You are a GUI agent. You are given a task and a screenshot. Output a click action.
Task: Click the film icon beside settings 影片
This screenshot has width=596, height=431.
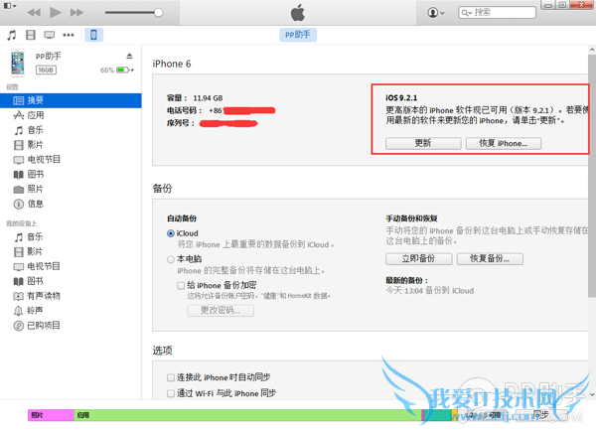pos(19,145)
